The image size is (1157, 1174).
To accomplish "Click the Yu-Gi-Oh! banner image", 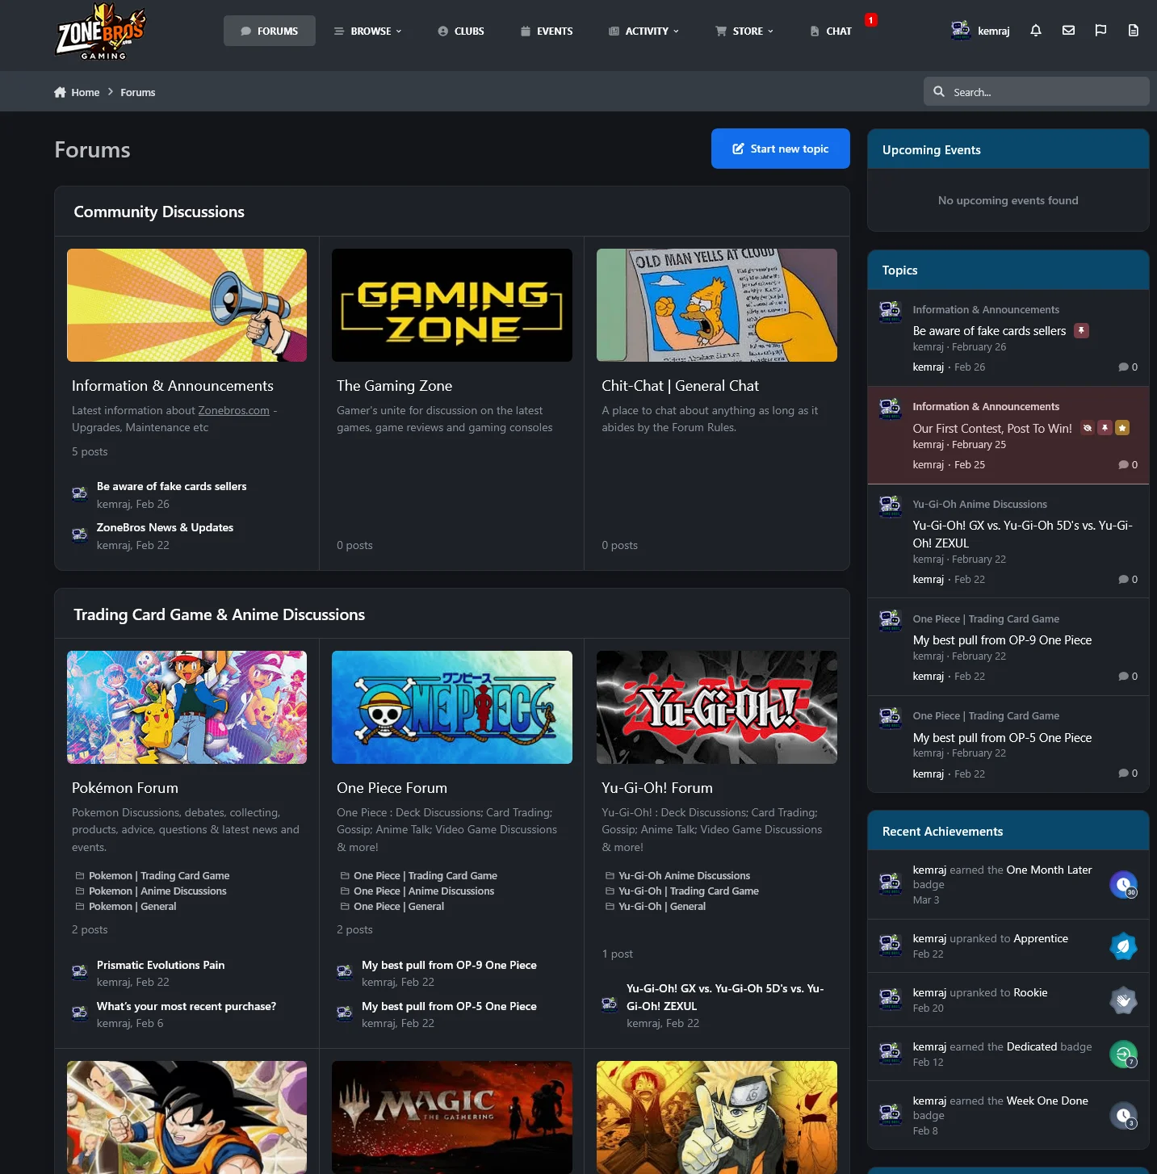I will (x=717, y=707).
